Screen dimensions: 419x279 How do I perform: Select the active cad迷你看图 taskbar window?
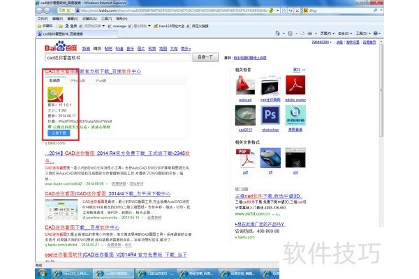point(114,273)
